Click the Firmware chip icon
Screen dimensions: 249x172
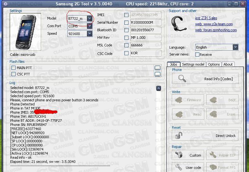pyautogui.click(x=179, y=100)
